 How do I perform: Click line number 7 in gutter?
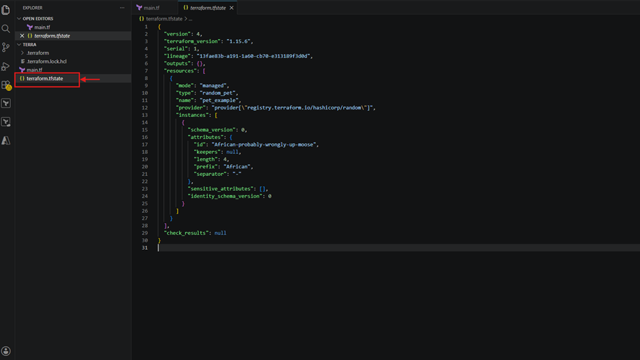coord(146,71)
